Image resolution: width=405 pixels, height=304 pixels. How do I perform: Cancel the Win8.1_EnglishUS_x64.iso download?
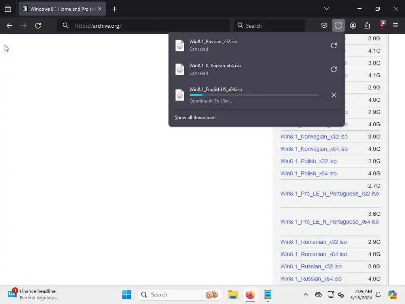tap(334, 95)
